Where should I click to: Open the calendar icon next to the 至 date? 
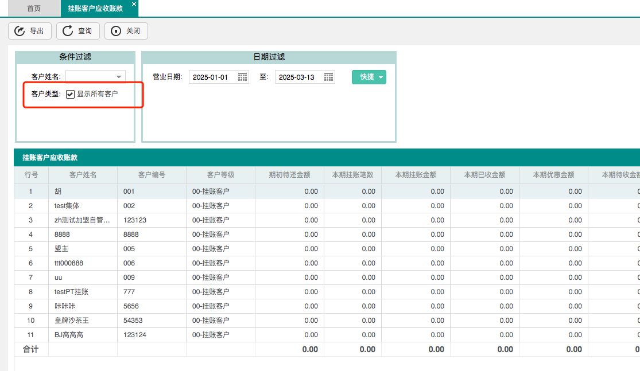pyautogui.click(x=328, y=76)
